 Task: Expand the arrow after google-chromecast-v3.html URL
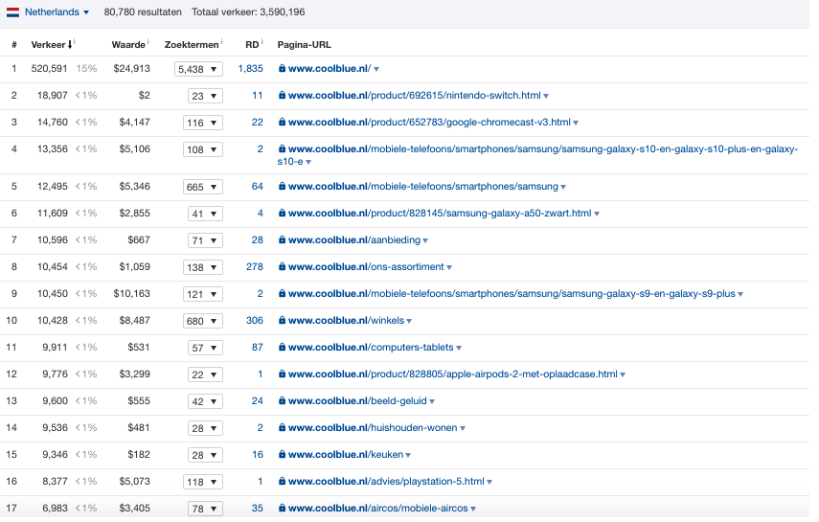[x=576, y=124]
